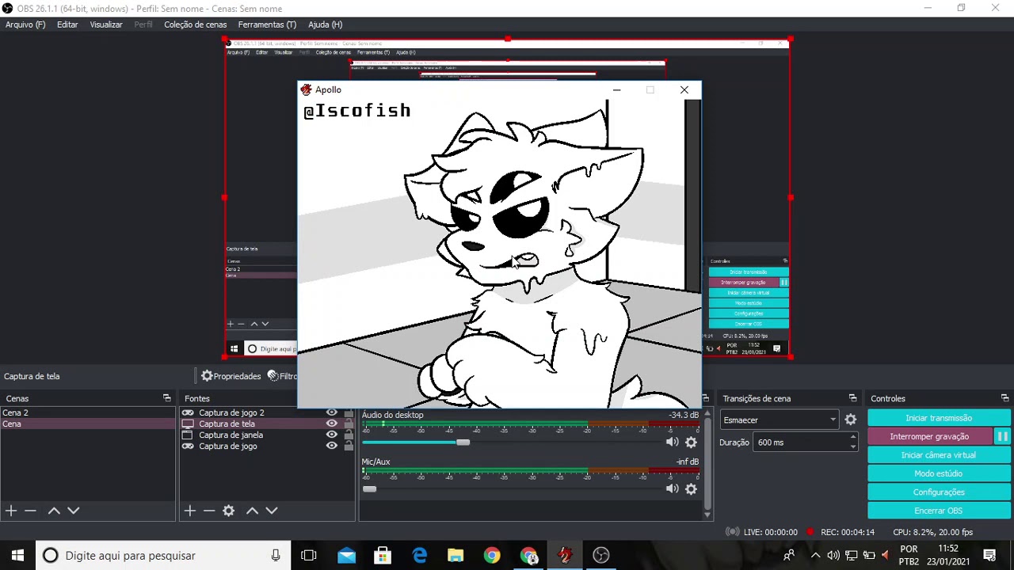Open the Ferramentas (T) menu
1014x570 pixels.
[x=267, y=25]
